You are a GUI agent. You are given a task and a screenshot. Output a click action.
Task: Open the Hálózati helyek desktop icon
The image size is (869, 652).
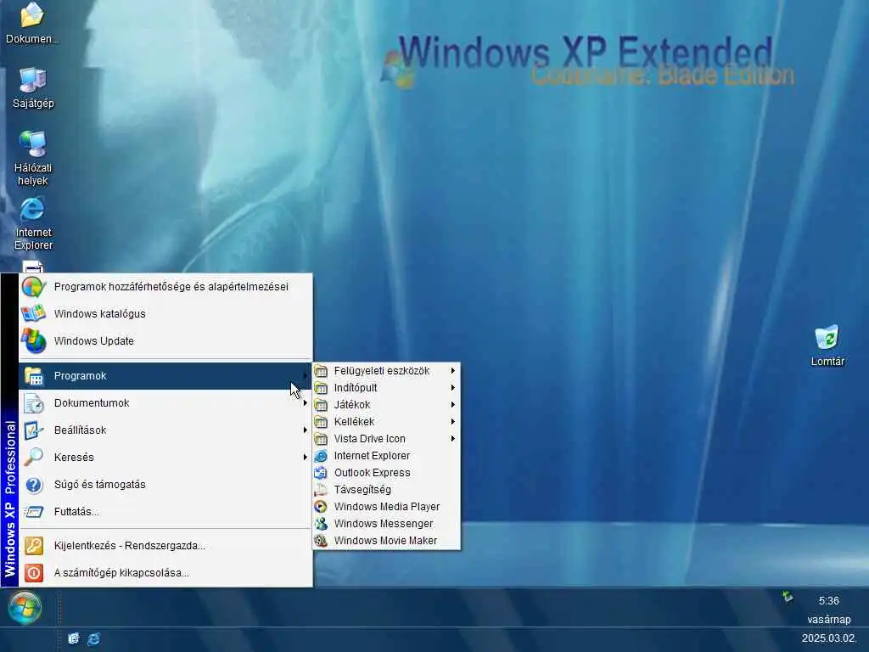click(33, 144)
